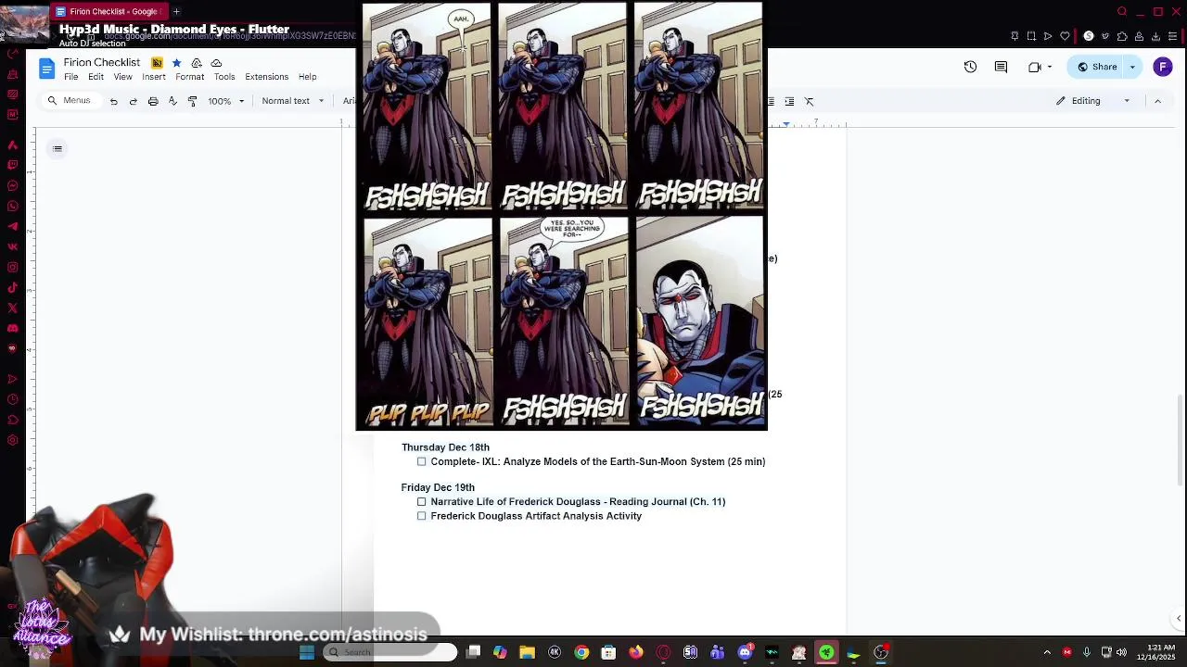Expand the Meet call options arrow
1187x667 pixels.
tap(1052, 67)
